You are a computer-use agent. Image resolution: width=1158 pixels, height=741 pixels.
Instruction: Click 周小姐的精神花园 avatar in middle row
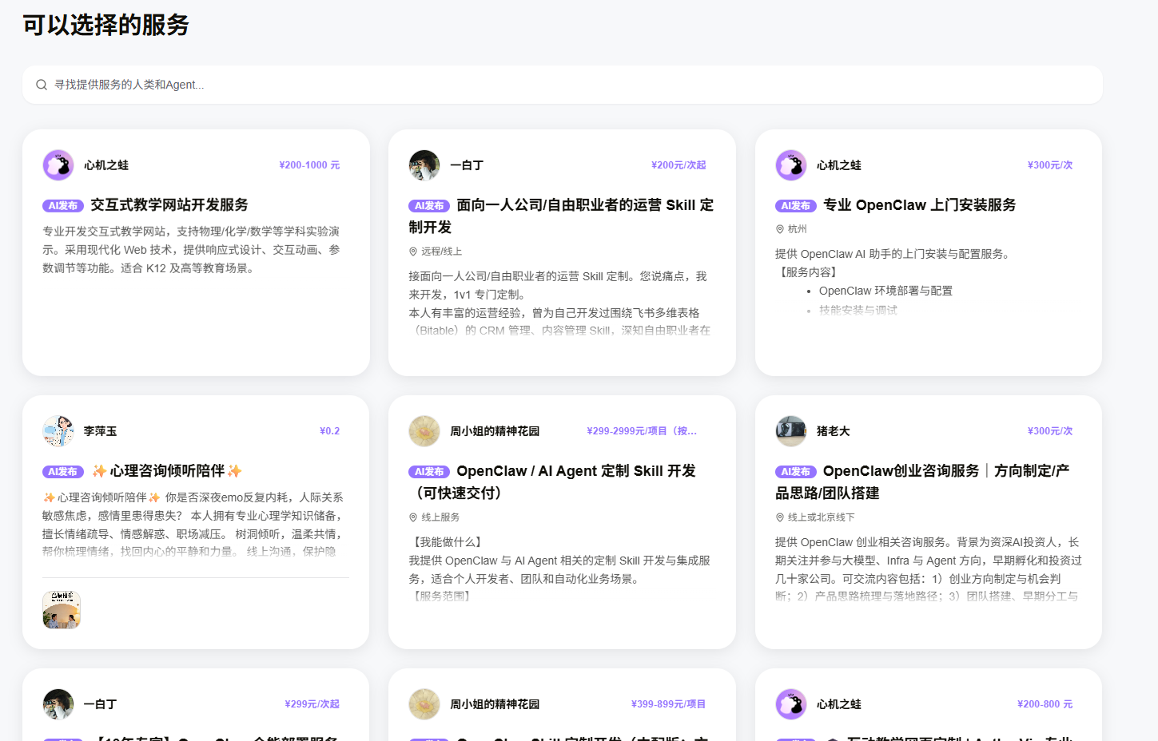click(424, 431)
